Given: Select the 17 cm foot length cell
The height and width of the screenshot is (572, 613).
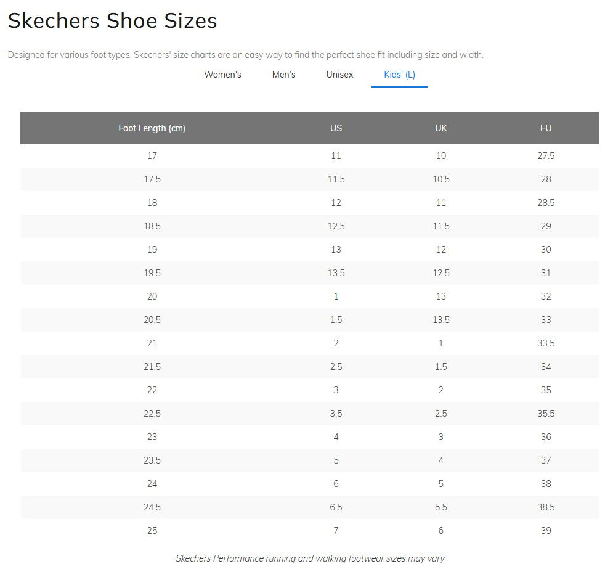Looking at the screenshot, I should (x=152, y=156).
